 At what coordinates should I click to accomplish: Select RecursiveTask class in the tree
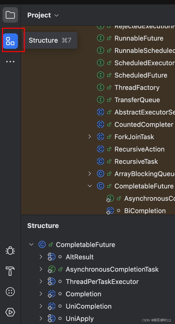pos(136,161)
